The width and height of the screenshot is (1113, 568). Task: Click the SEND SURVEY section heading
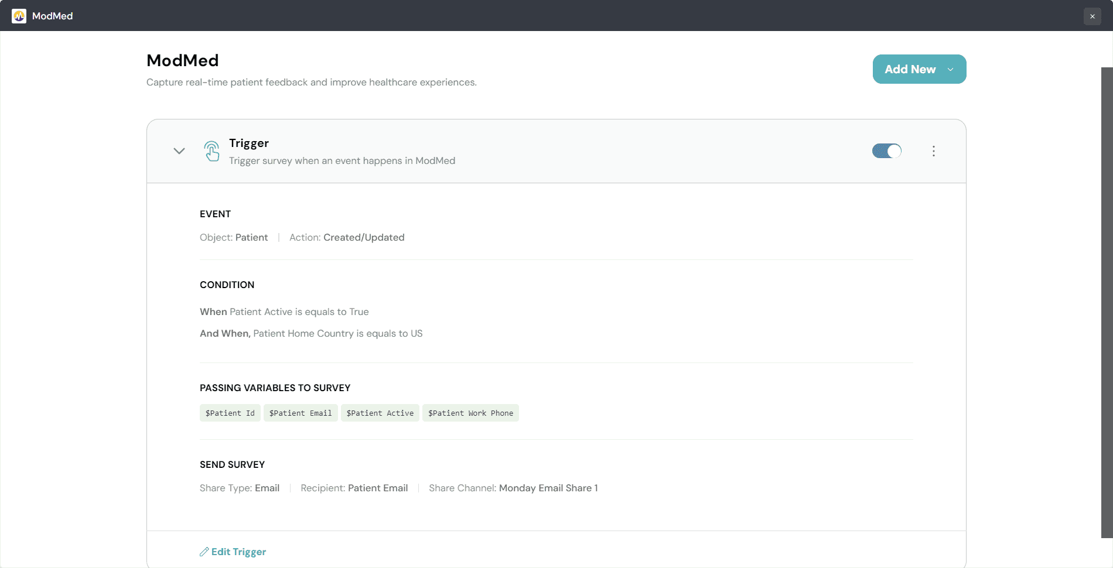[x=232, y=464]
